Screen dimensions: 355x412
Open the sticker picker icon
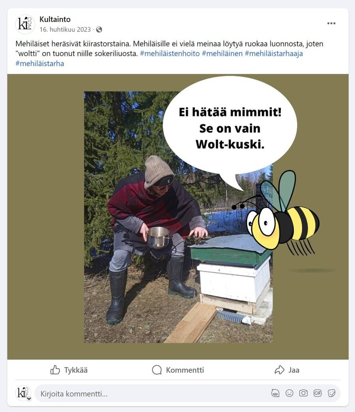click(x=332, y=393)
